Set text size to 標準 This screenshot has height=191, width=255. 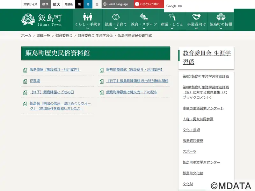(x=46, y=4)
